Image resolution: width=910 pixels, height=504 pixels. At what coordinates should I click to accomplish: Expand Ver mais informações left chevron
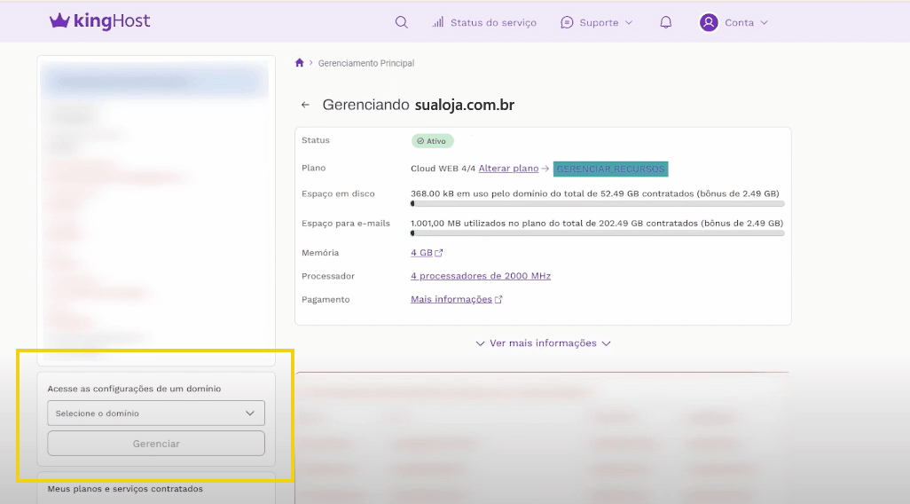pyautogui.click(x=480, y=343)
